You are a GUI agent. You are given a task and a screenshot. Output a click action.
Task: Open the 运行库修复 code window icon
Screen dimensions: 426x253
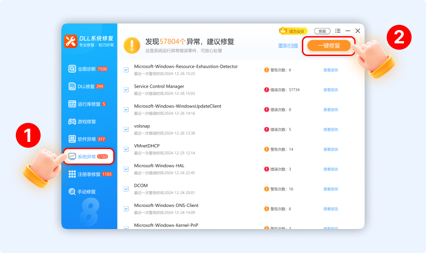tap(72, 104)
